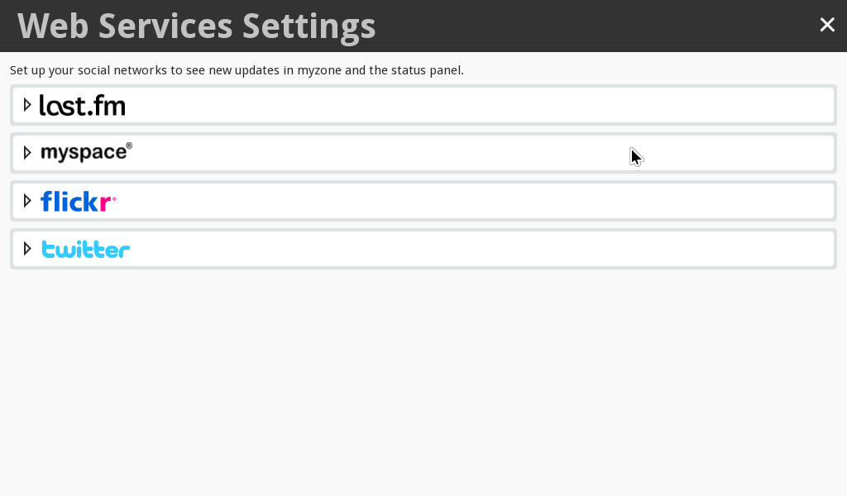This screenshot has height=496, width=847.
Task: Select the twitter service row blank area
Action: tap(481, 249)
